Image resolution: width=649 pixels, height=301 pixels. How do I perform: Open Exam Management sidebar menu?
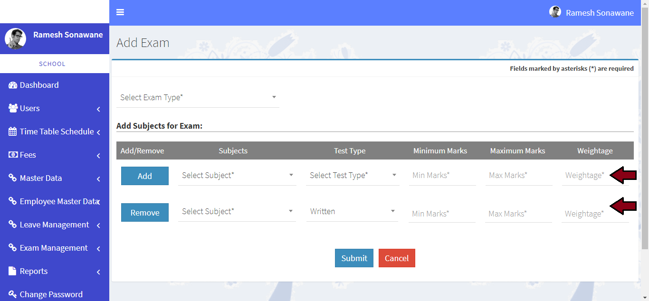[x=54, y=248]
